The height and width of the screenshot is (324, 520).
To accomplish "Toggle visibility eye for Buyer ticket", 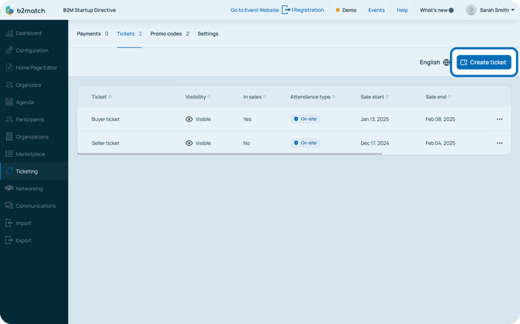I will (189, 119).
